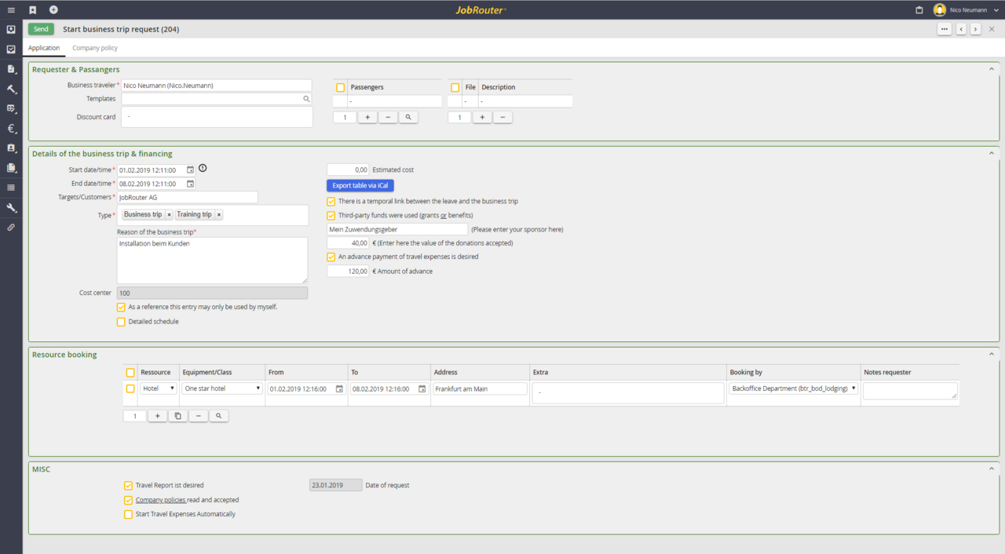
Task: Collapse the MISC section
Action: coord(992,469)
